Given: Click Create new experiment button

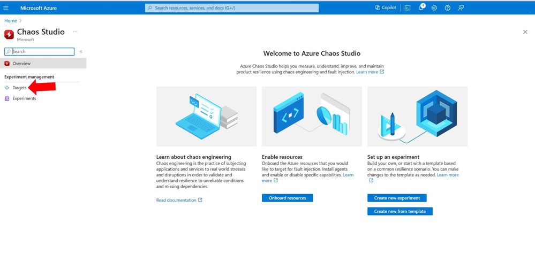Looking at the screenshot, I should 397,198.
